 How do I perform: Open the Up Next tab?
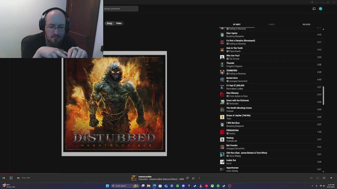coord(237,24)
